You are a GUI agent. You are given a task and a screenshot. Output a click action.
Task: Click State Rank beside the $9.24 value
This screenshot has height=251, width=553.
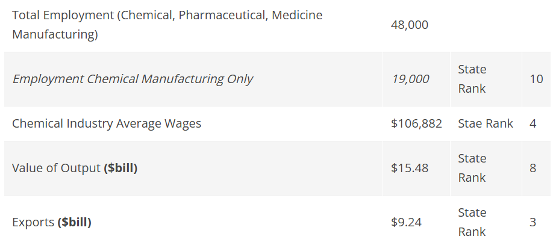[x=472, y=222]
